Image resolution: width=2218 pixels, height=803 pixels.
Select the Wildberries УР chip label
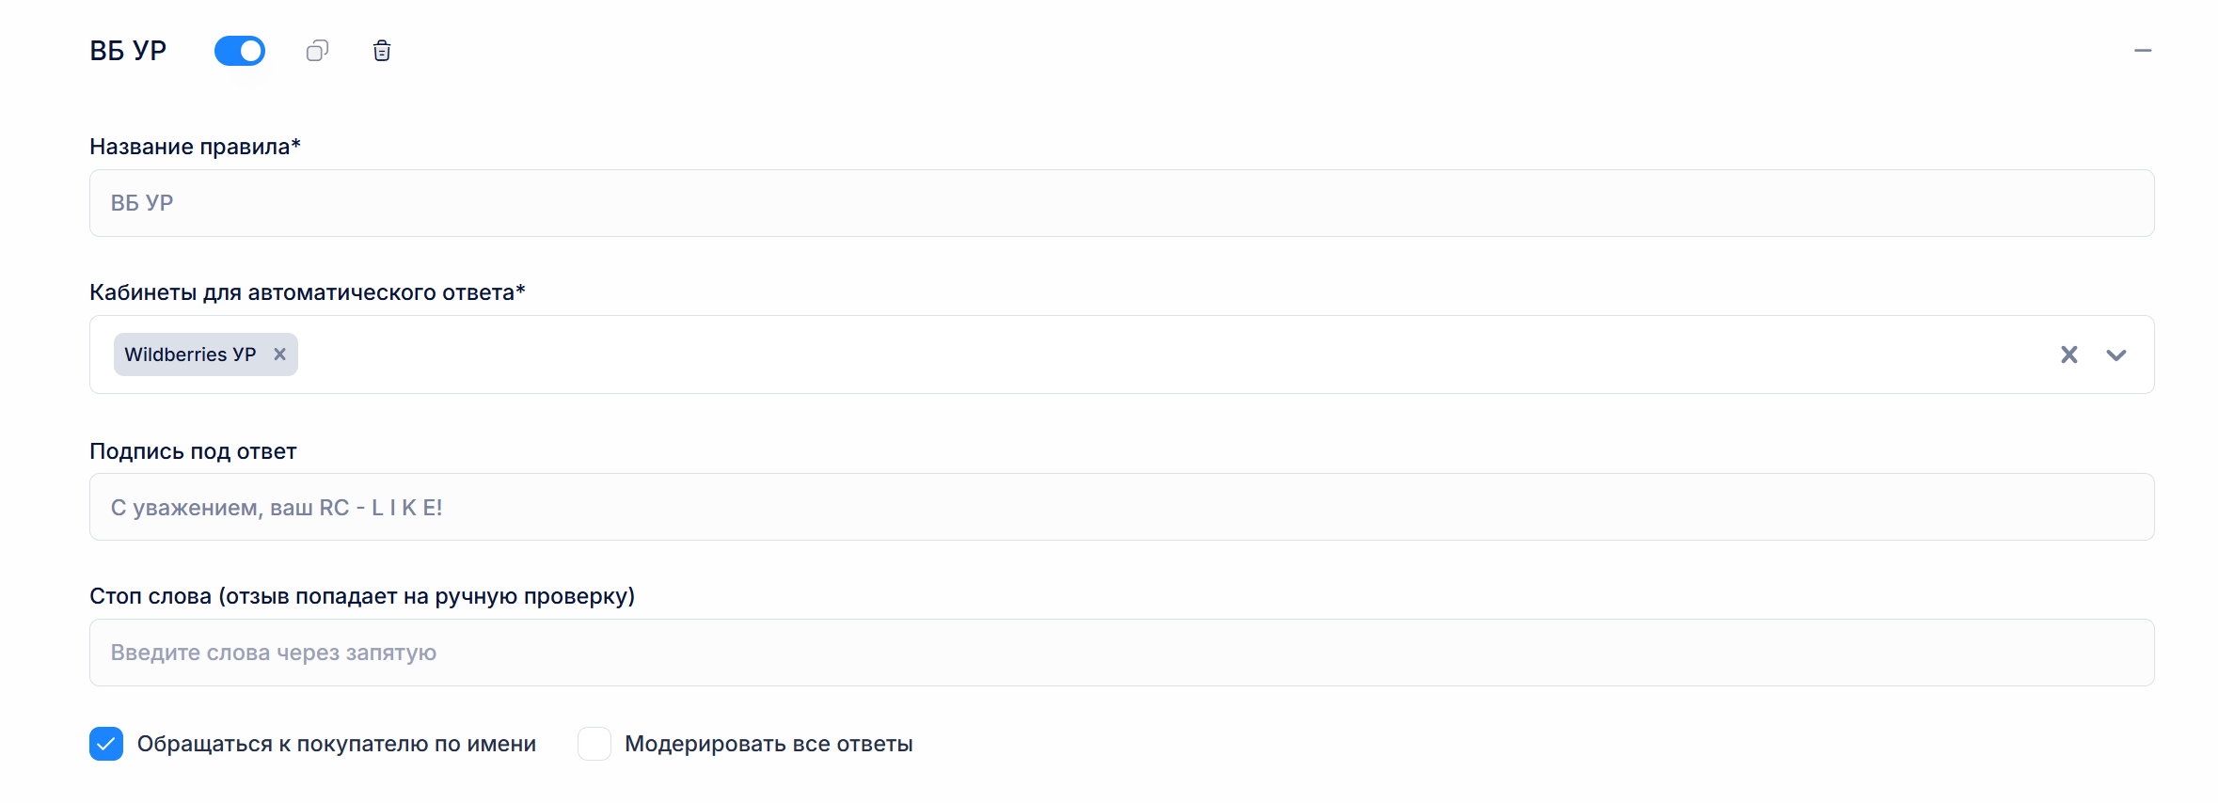click(190, 354)
